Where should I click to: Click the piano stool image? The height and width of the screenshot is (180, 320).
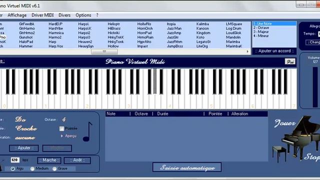[279, 154]
